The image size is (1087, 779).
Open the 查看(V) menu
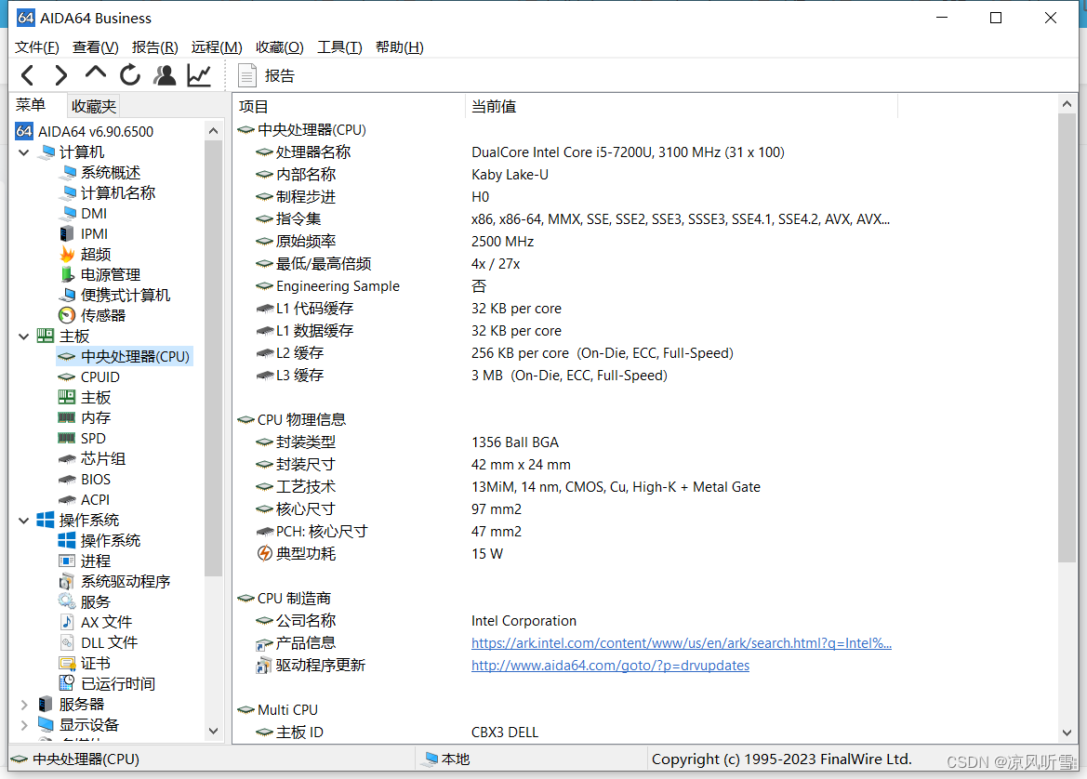[x=96, y=47]
